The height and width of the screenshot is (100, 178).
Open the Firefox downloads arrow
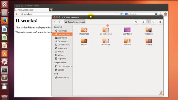[160, 14]
